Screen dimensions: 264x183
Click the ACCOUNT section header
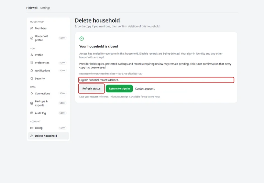35,122
